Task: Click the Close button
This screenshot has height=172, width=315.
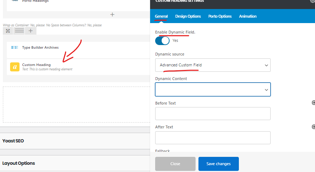Action: 175,164
